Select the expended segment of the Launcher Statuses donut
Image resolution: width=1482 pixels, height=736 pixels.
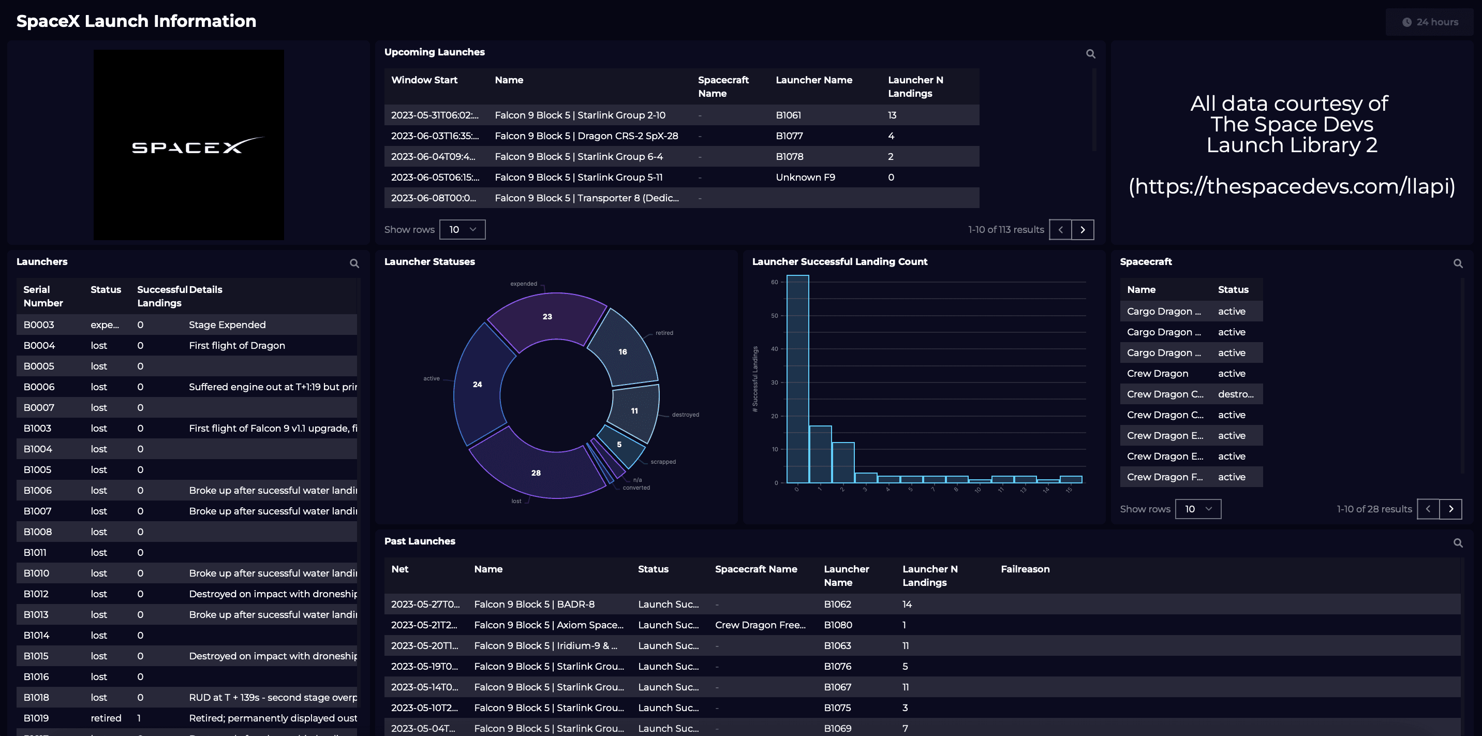(x=546, y=316)
